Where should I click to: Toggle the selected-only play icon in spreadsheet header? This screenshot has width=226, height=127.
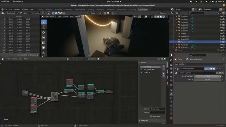pos(48,13)
